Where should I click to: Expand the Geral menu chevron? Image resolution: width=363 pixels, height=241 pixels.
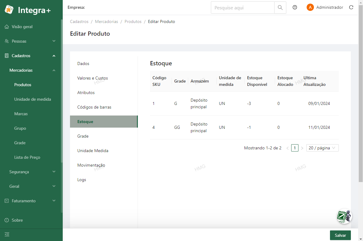tap(54, 186)
